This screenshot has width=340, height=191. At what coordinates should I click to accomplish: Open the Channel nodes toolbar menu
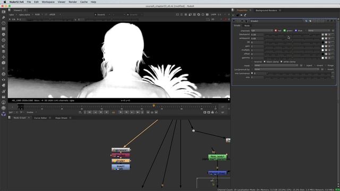(x=4, y=29)
